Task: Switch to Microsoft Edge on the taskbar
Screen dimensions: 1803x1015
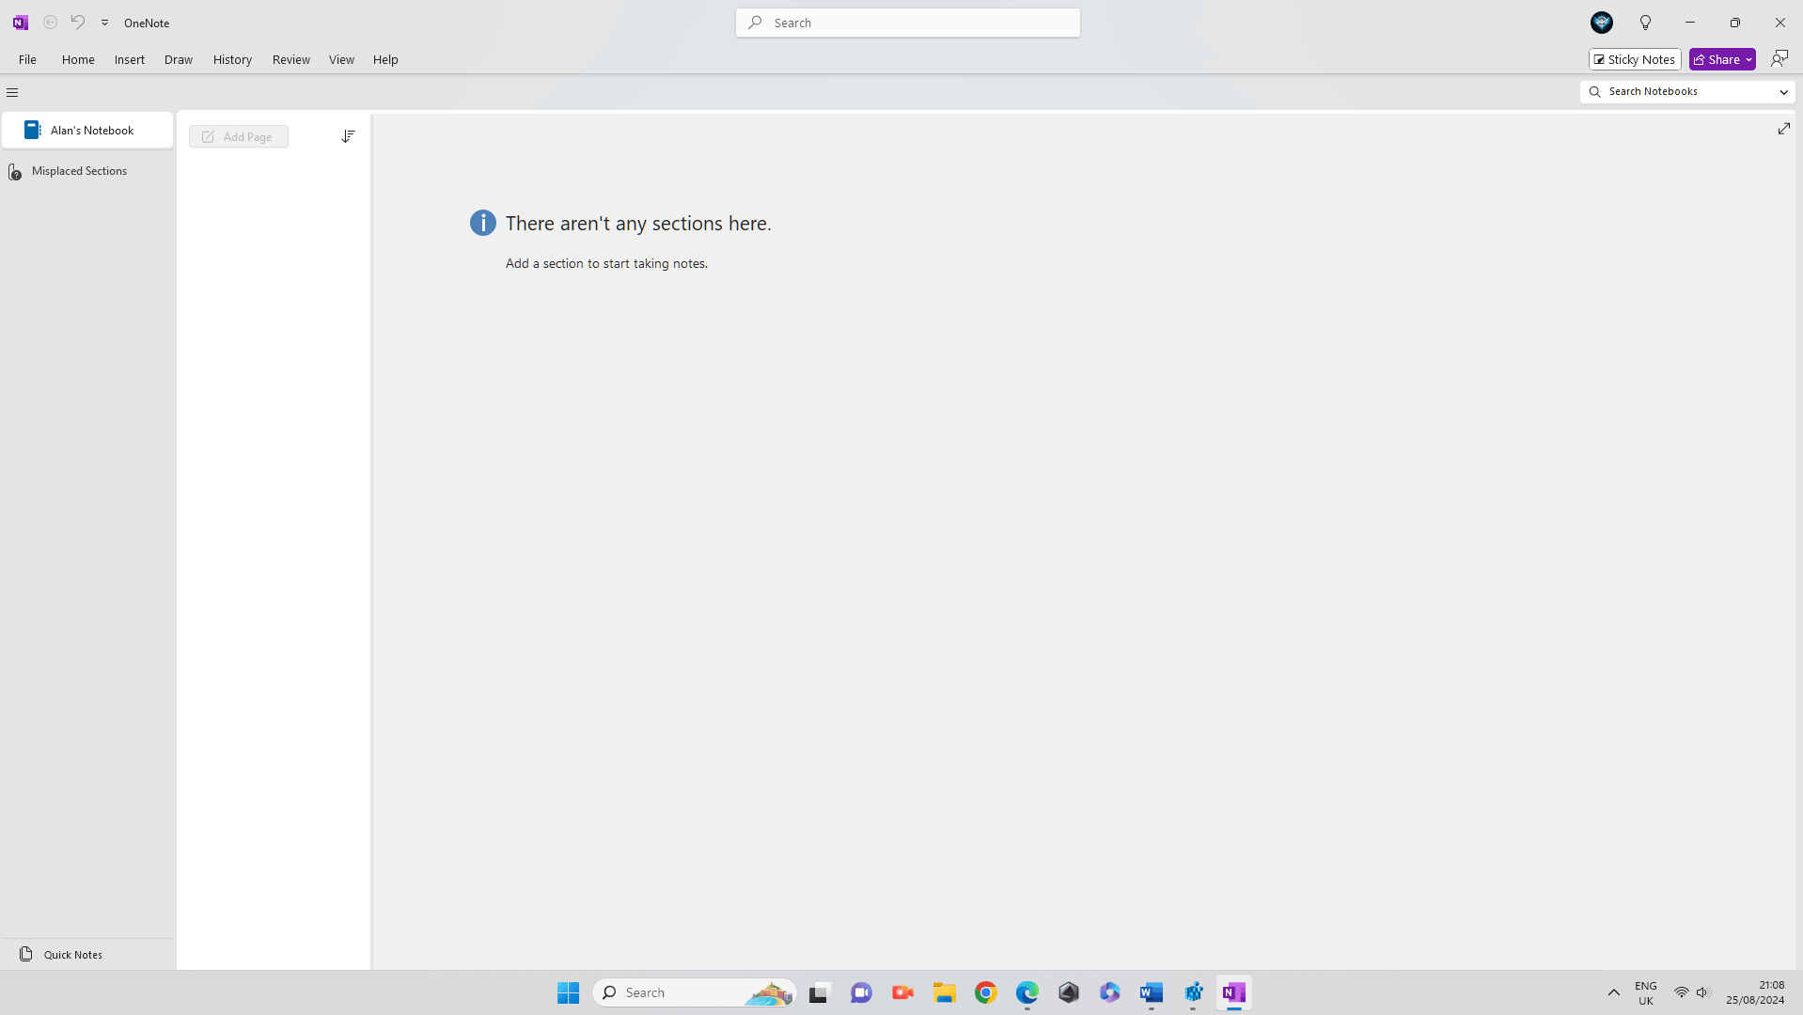Action: tap(1027, 993)
